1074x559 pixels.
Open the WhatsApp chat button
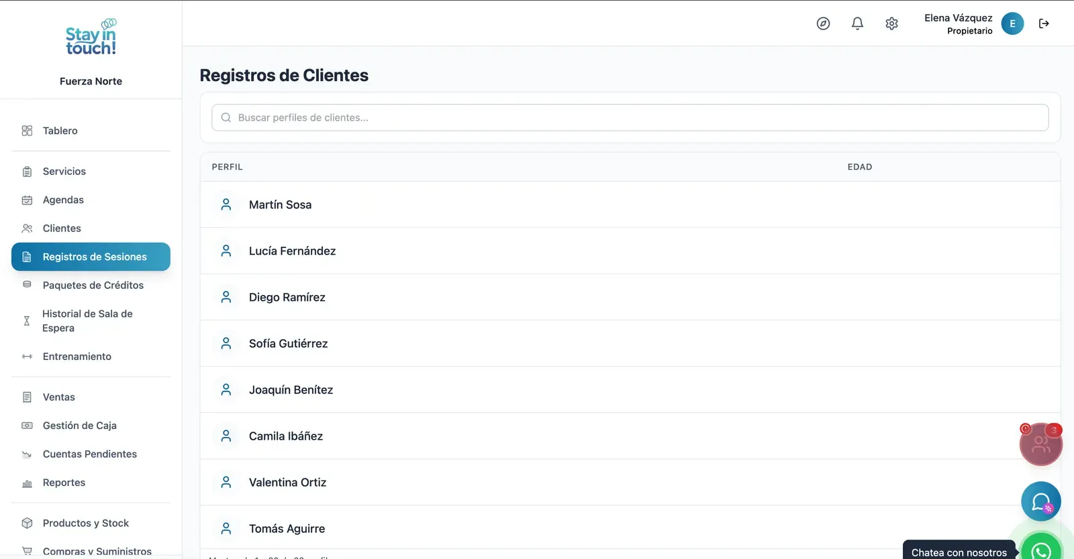pos(1041,550)
